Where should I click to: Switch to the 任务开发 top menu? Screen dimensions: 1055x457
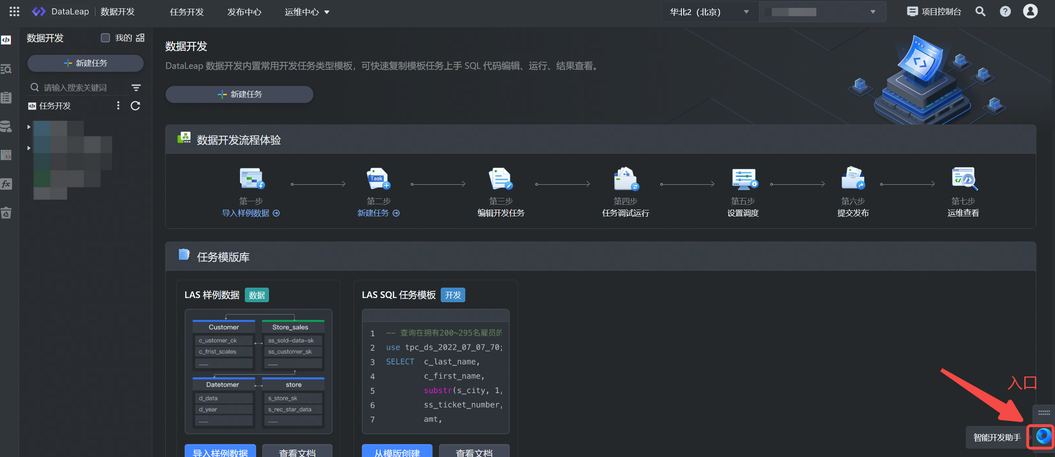coord(187,12)
